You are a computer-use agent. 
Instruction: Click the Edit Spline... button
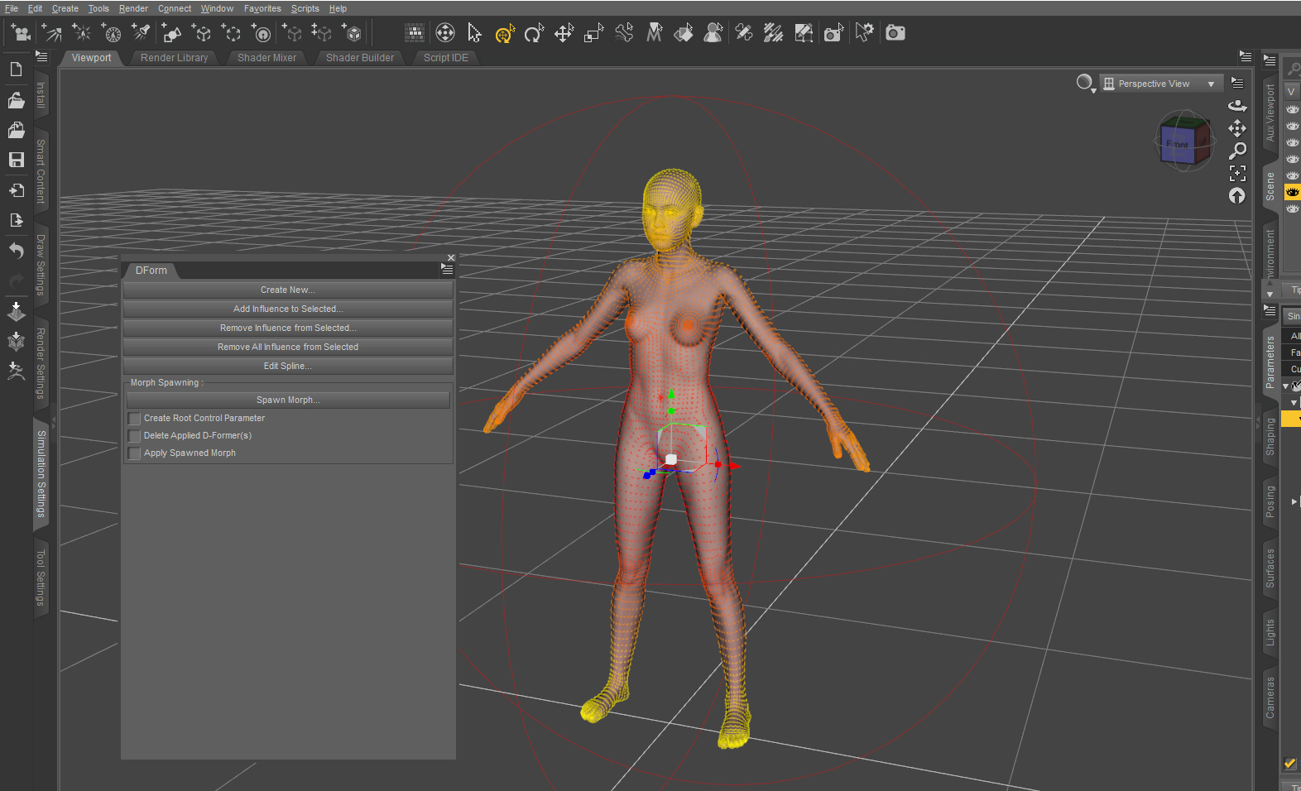coord(288,366)
